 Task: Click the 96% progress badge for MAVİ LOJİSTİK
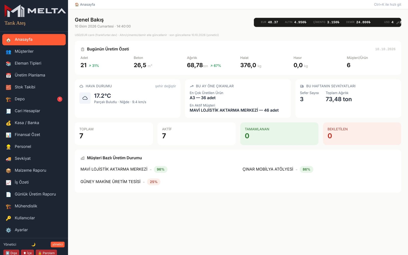pyautogui.click(x=160, y=169)
